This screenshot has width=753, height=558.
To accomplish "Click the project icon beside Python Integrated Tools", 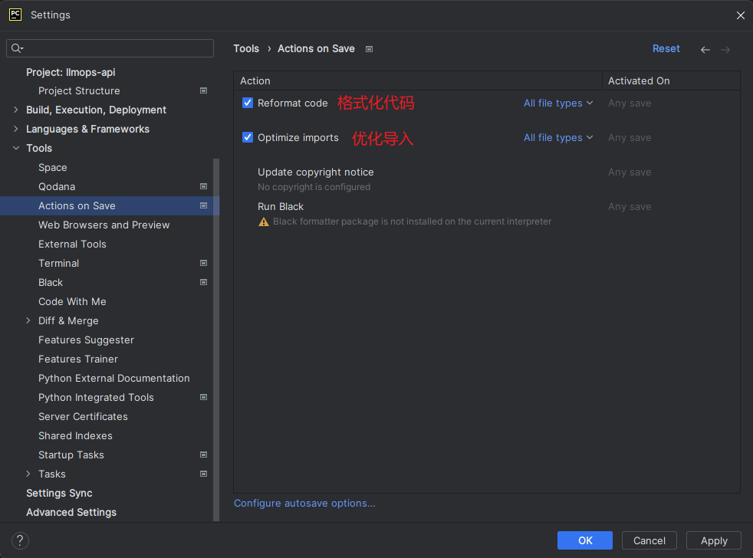I will pyautogui.click(x=203, y=397).
